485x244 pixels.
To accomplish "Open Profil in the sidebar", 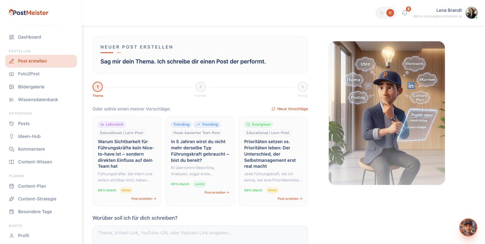I will (41, 236).
